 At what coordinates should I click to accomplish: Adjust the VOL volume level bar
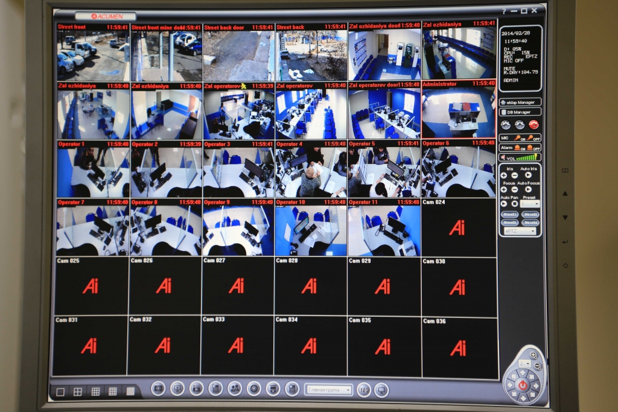[527, 157]
